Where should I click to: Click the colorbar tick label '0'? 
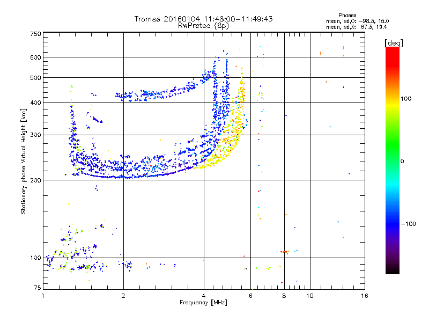(x=402, y=162)
